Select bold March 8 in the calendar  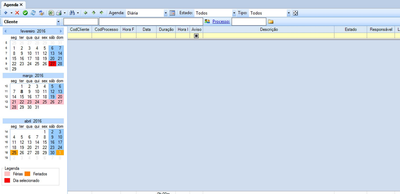pyautogui.click(x=22, y=91)
